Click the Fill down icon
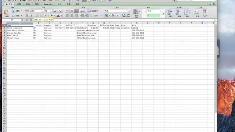This screenshot has width=235, height=132. 14,11
